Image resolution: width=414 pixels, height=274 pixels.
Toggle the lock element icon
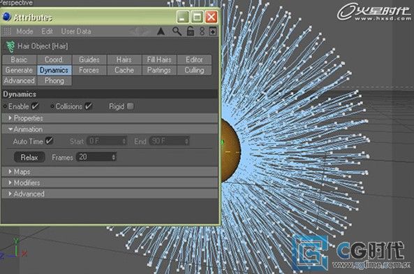tap(191, 31)
